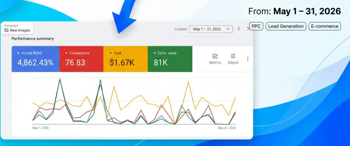
Task: Click the 4,862.43% ROAS value
Action: [x=35, y=63]
